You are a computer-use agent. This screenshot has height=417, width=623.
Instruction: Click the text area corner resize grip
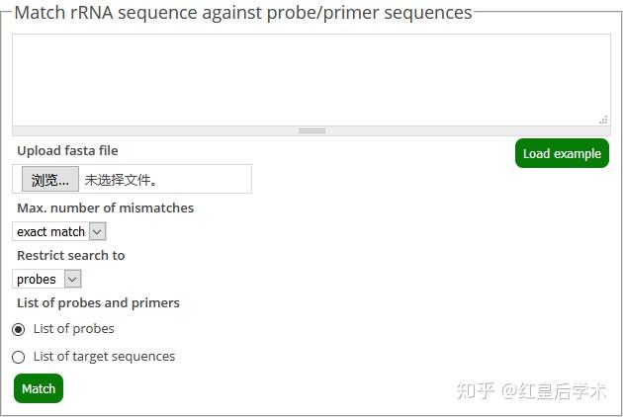coord(603,120)
